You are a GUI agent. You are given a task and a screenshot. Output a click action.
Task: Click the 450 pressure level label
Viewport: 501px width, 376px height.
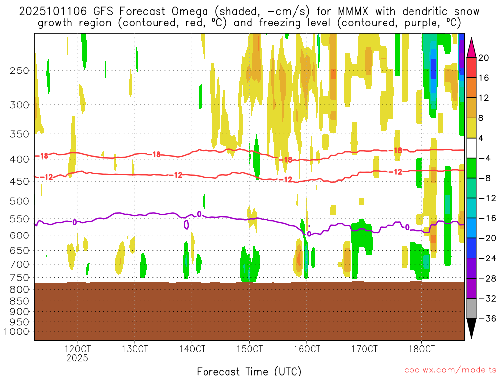tap(20, 181)
